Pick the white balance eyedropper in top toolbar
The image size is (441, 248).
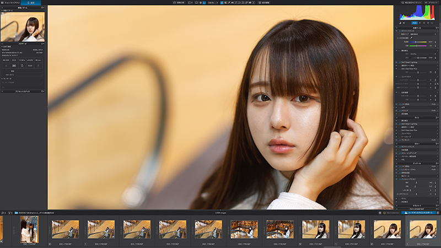[229, 3]
